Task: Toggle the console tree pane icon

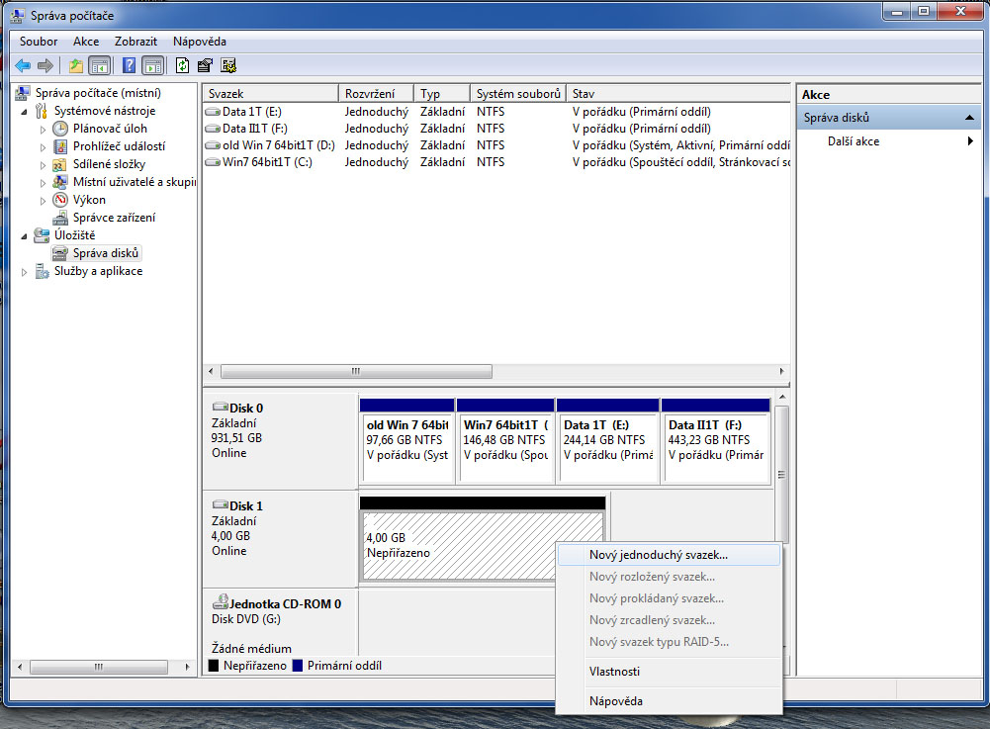Action: [99, 65]
